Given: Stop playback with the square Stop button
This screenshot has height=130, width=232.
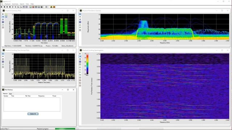Looking at the screenshot, I should tap(7, 7).
